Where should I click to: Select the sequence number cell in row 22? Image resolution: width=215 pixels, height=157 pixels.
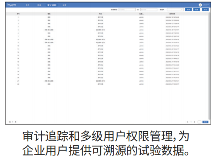coord(18,84)
